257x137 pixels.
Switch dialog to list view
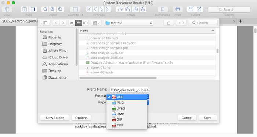(79, 23)
